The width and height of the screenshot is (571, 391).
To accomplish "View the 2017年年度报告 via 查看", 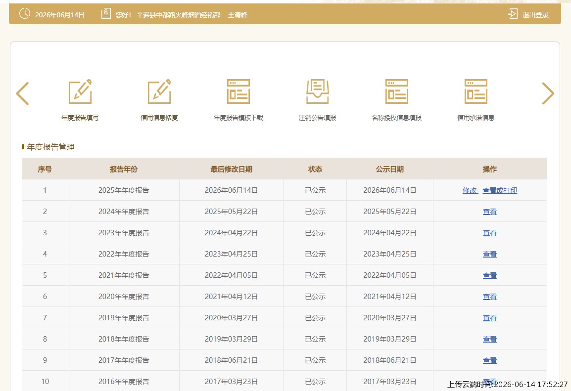I will [490, 360].
